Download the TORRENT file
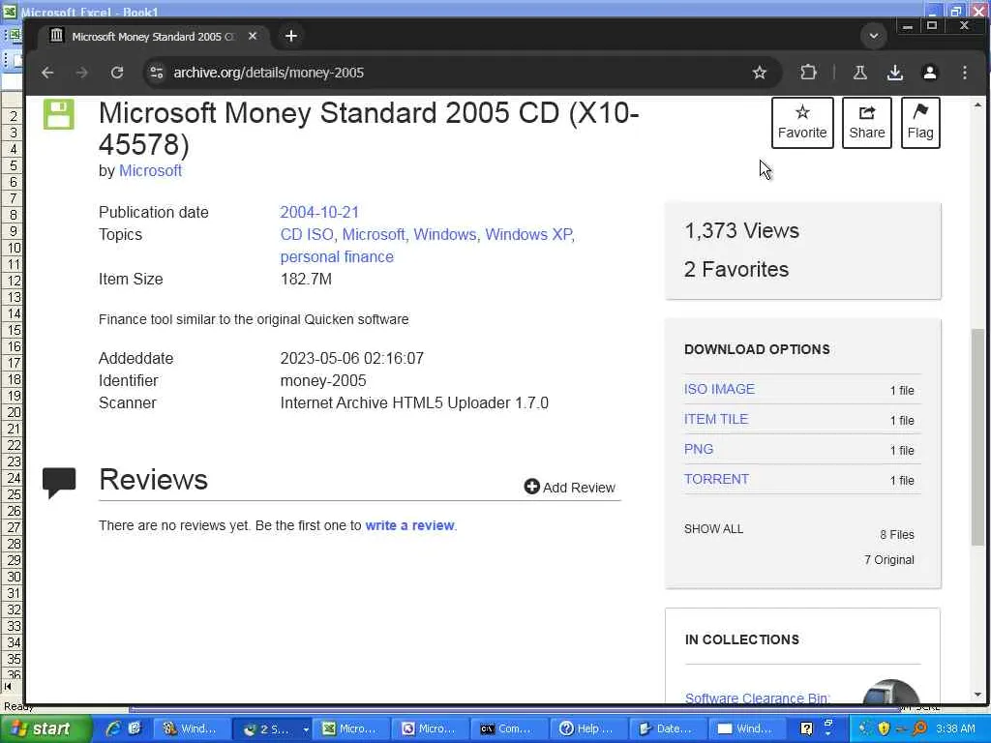Viewport: 991px width, 743px height. coord(716,479)
